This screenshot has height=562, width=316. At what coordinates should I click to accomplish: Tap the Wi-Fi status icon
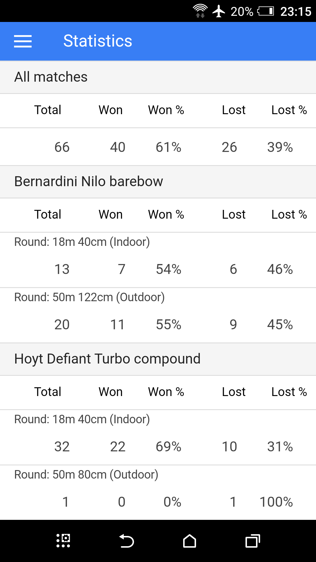click(200, 11)
